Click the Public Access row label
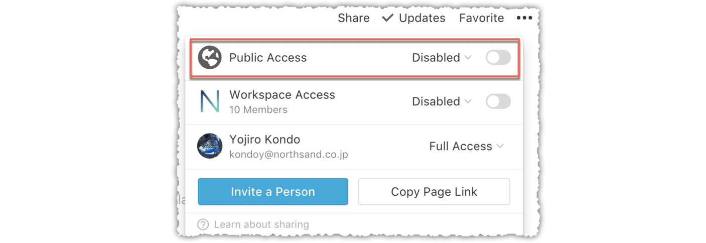The height and width of the screenshot is (243, 706). point(268,58)
